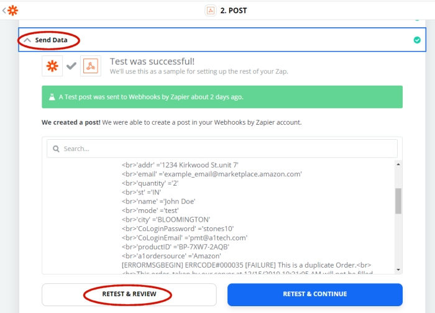Click the magnifier icon in search box
The image size is (435, 313).
pos(56,149)
